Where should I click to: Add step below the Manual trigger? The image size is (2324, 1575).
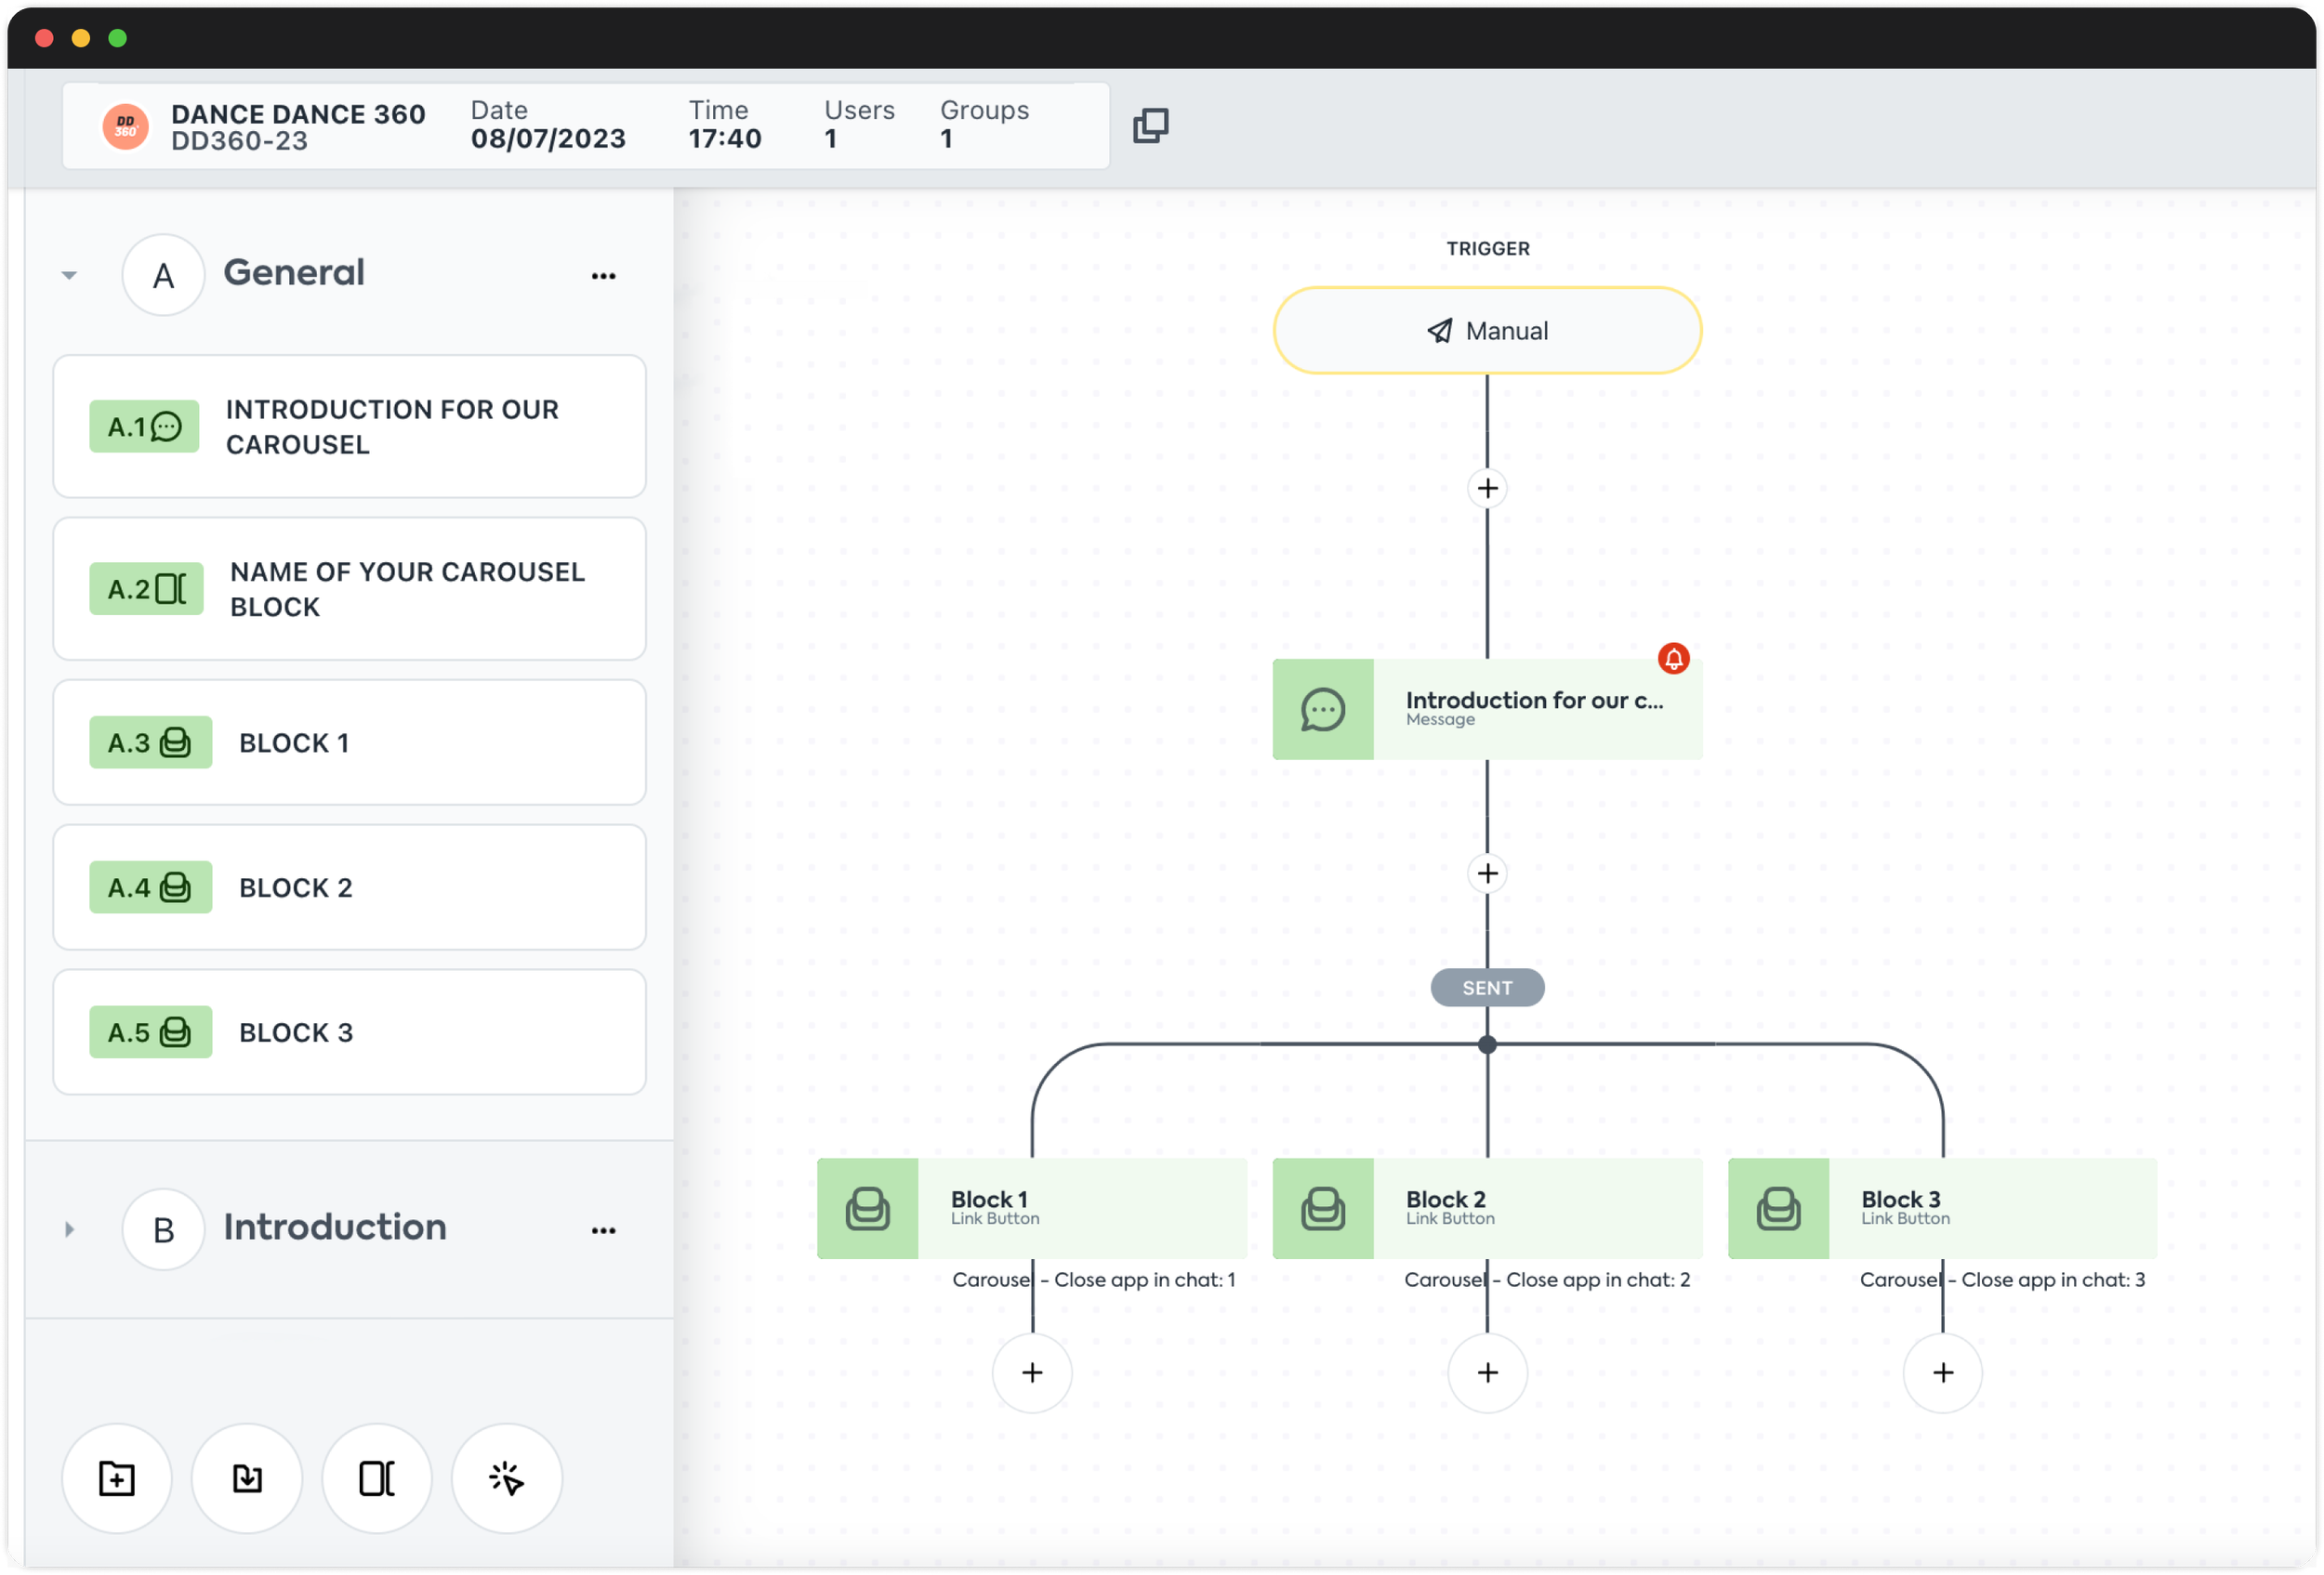click(1488, 488)
